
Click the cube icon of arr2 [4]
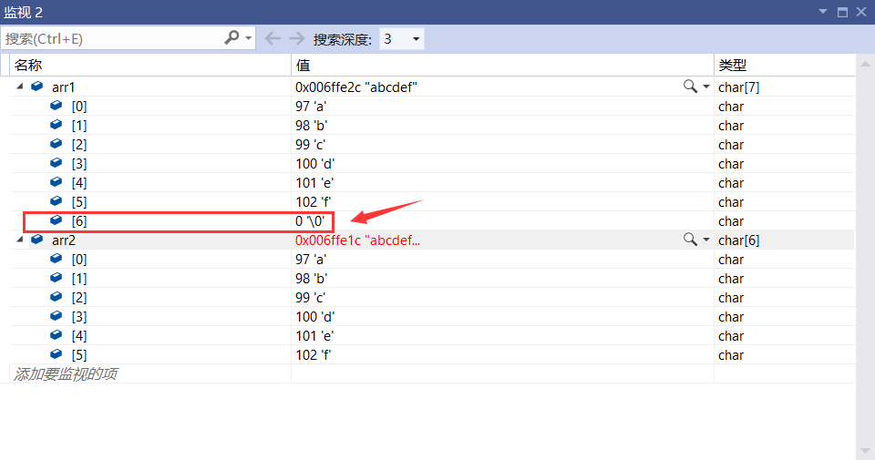click(x=57, y=335)
